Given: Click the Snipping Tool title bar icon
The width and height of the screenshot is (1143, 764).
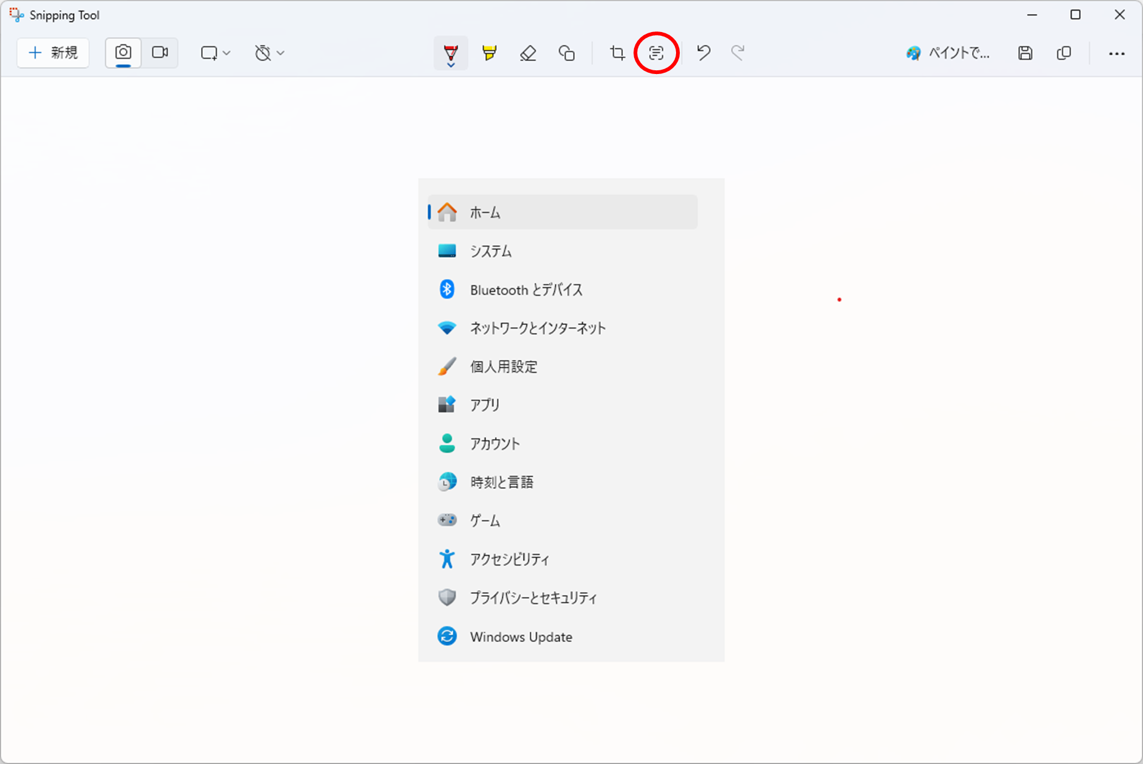Looking at the screenshot, I should [17, 15].
